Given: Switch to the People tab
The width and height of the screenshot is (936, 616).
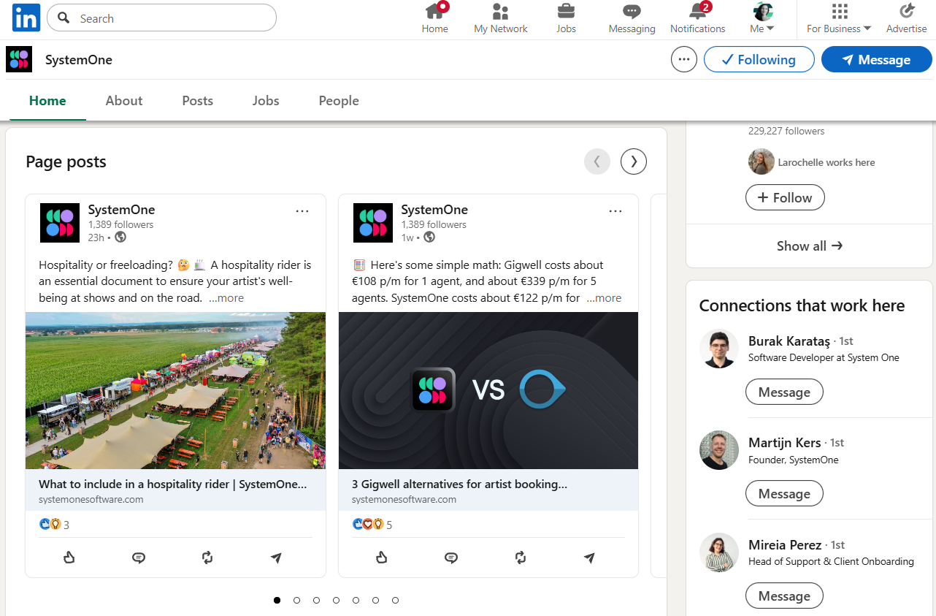Looking at the screenshot, I should pos(339,101).
